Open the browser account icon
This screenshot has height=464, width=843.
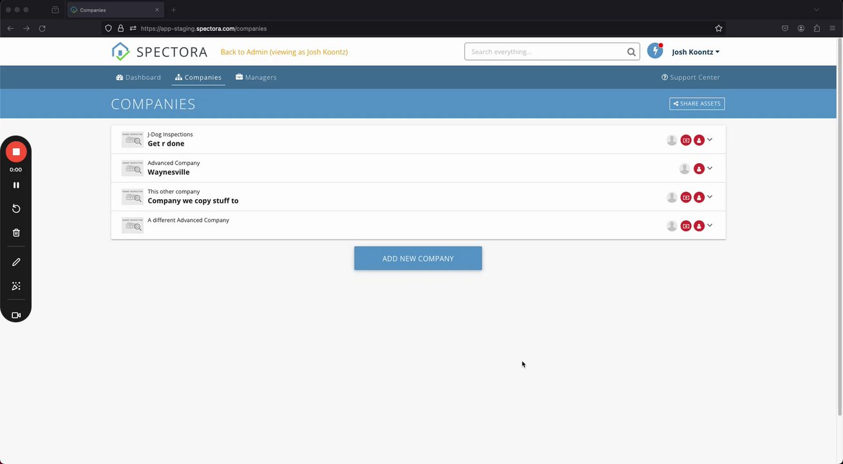pos(801,28)
